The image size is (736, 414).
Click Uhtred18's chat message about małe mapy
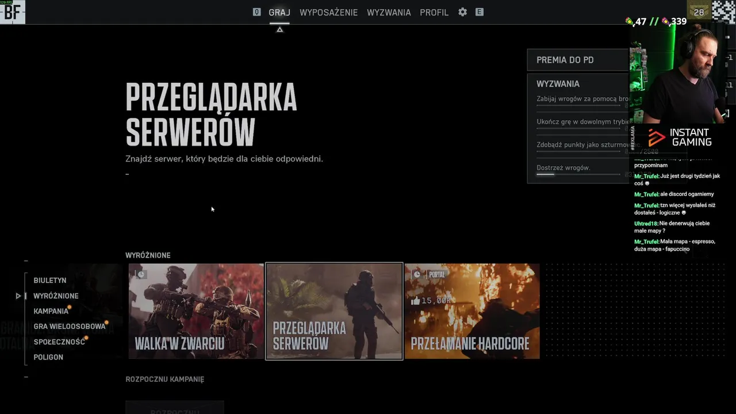(672, 227)
